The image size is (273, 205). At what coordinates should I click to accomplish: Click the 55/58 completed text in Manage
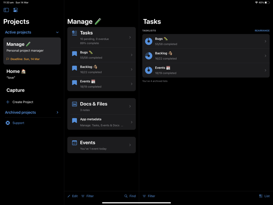[91, 58]
